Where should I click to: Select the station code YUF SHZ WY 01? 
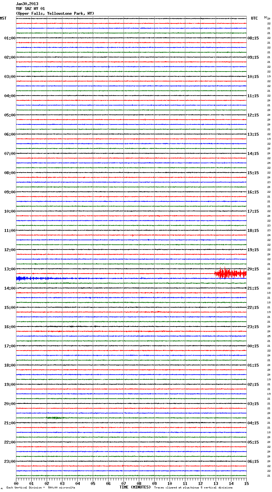30,9
